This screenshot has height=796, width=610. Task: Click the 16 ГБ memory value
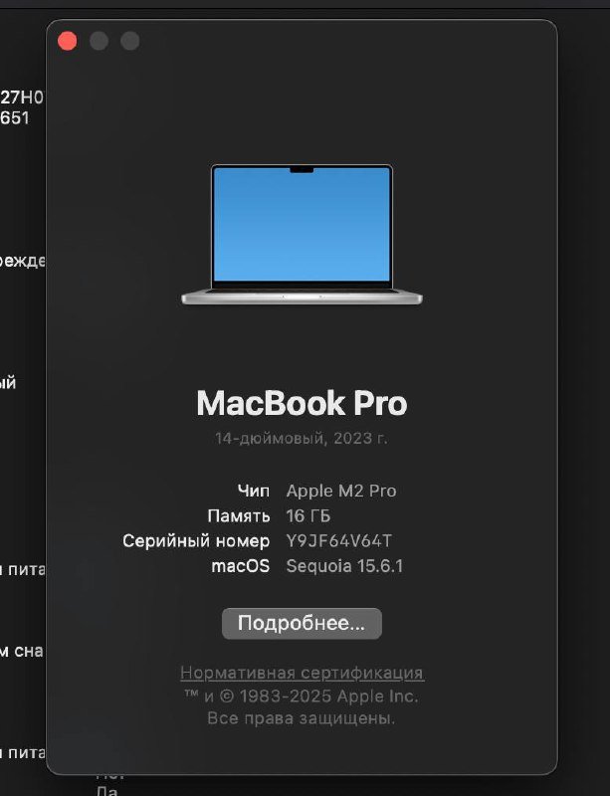[308, 515]
